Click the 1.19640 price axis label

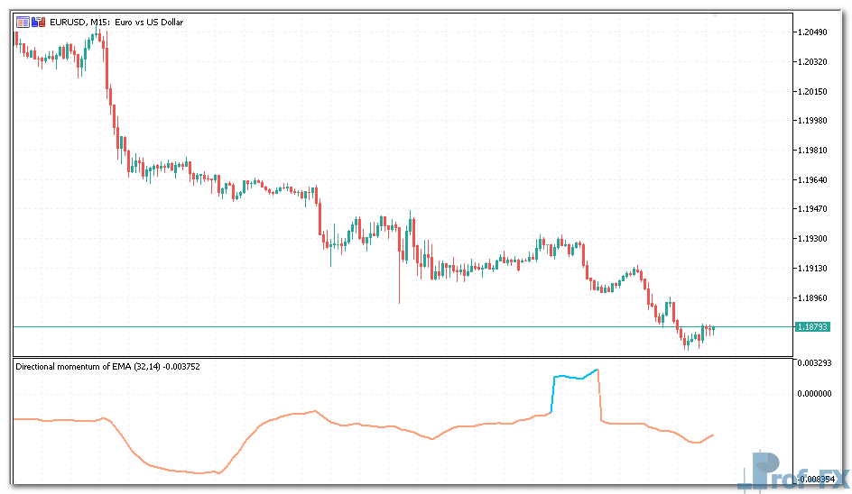coord(812,180)
